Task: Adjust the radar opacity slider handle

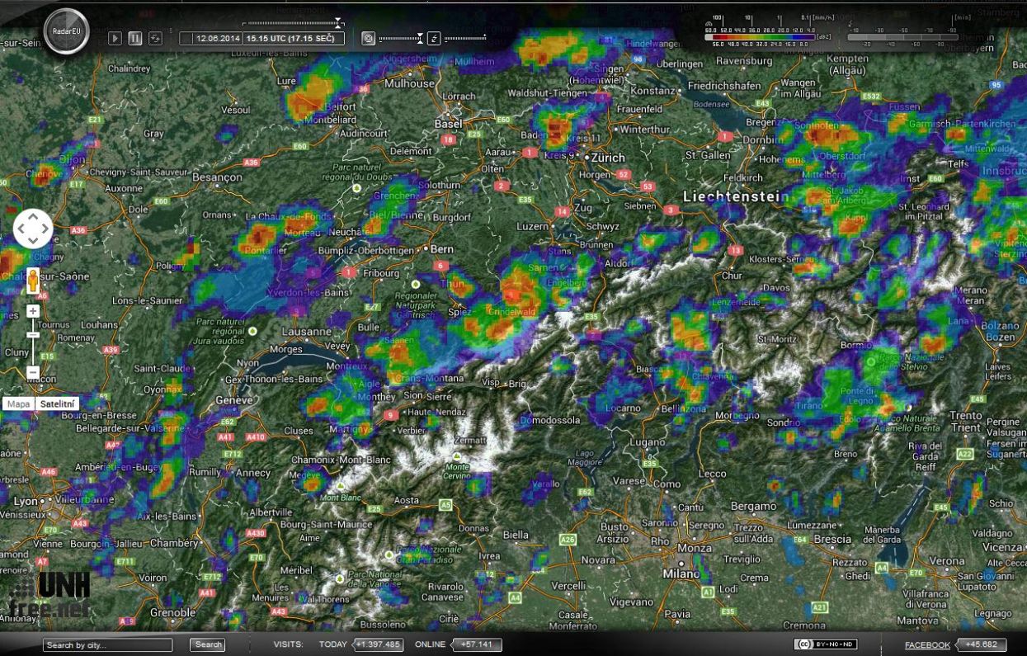Action: 420,37
